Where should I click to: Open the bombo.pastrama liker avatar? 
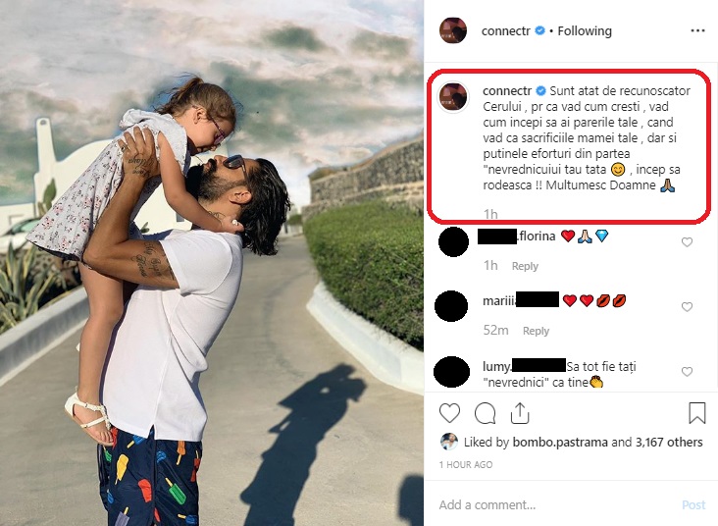(x=449, y=442)
